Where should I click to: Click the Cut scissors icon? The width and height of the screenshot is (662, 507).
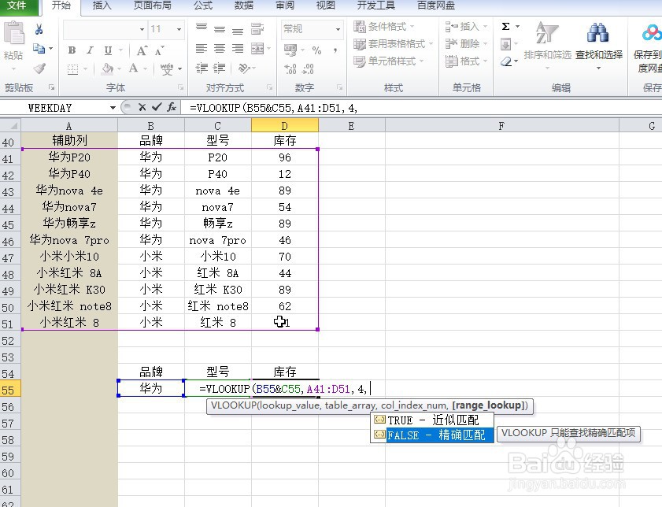pyautogui.click(x=39, y=29)
